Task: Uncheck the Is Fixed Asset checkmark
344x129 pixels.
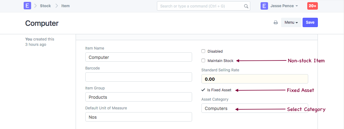Action: tap(203, 90)
